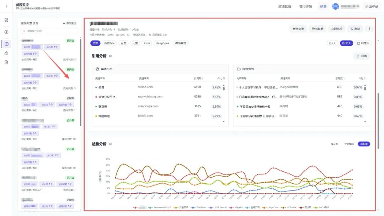Select the DeepSeek platform filter tab
This screenshot has width=384, height=216.
pyautogui.click(x=162, y=43)
